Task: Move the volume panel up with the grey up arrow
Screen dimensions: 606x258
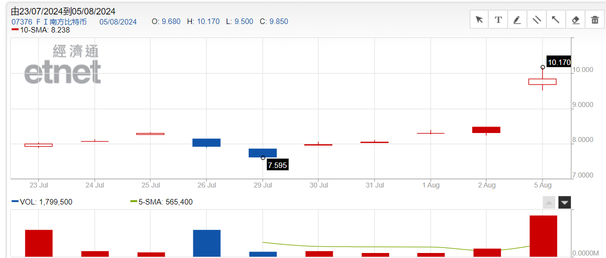Action: click(549, 202)
